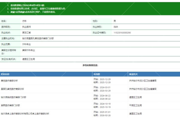Select 道里区卫生局 in the 2024-06-22 row
The width and height of the screenshot is (180, 120).
(x=135, y=97)
